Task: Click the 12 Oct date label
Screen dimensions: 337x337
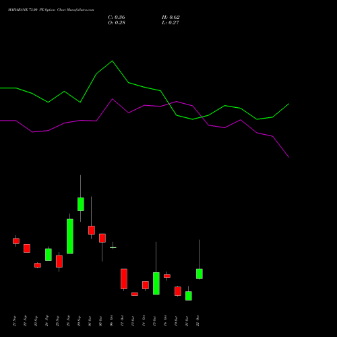Action: coord(123,321)
